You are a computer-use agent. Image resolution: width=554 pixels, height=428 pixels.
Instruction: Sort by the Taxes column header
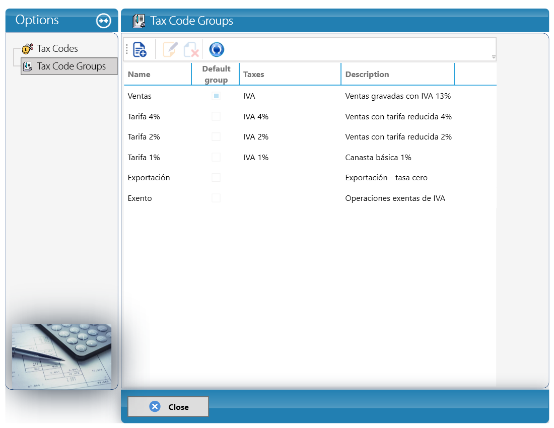pyautogui.click(x=290, y=74)
